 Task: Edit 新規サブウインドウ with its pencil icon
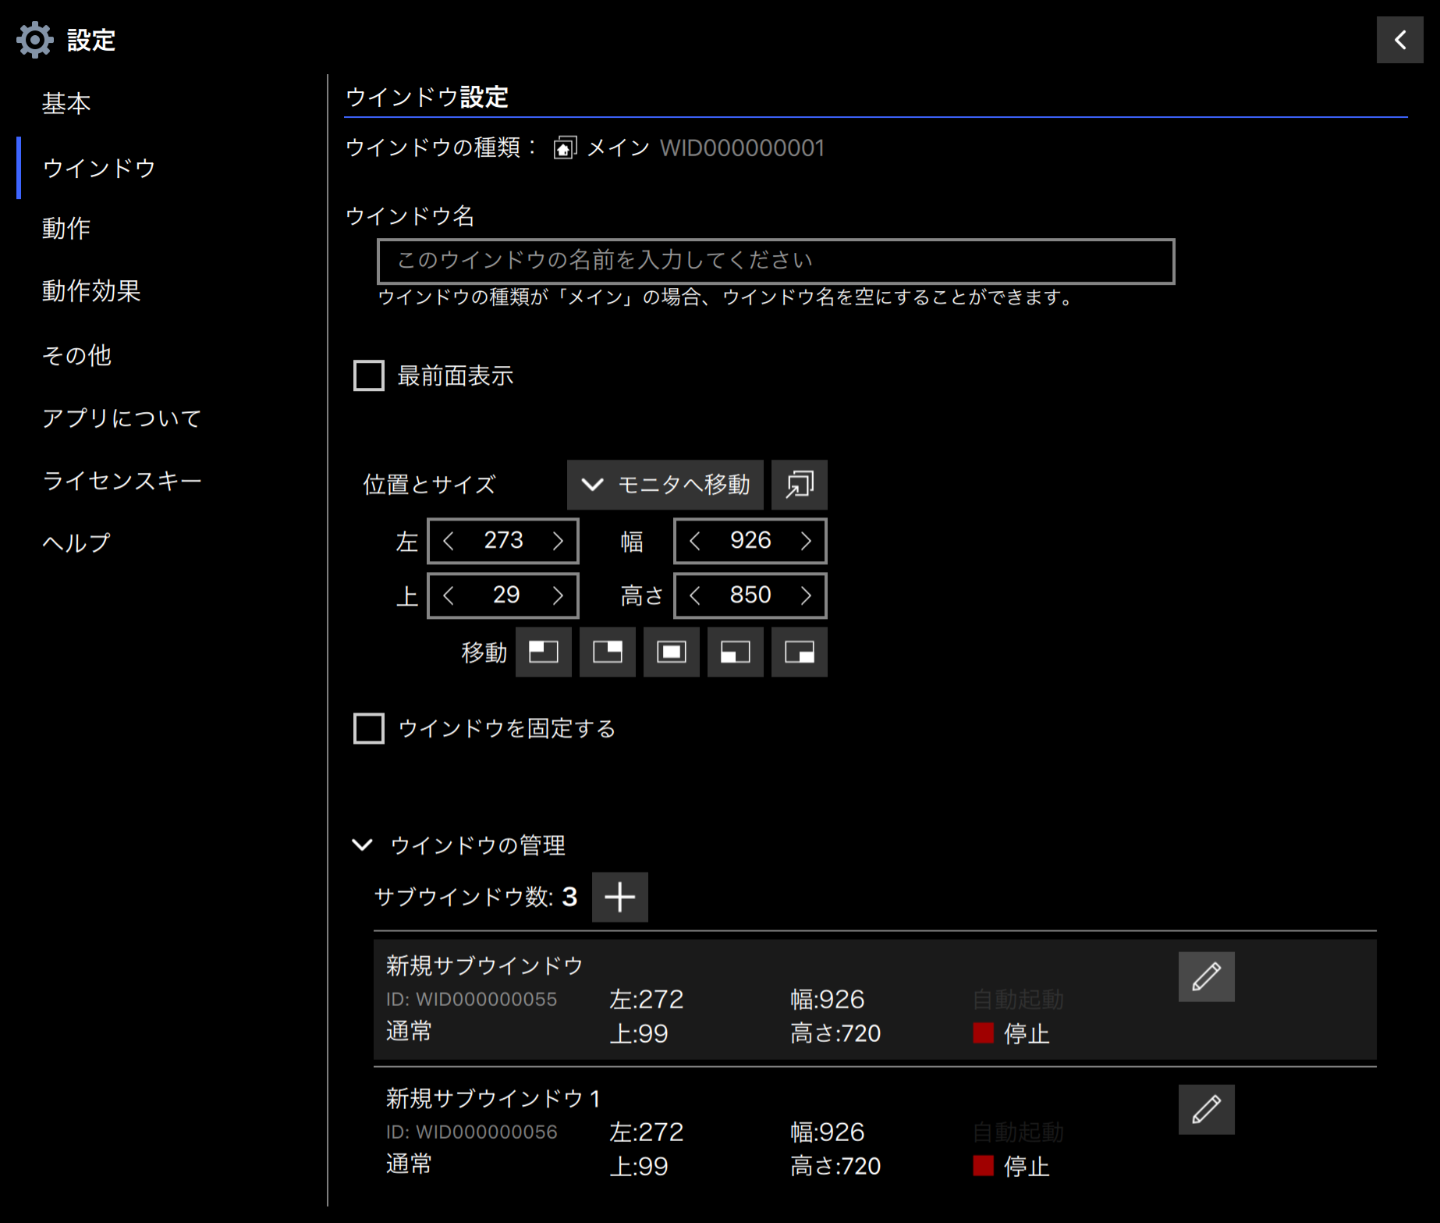coord(1206,976)
